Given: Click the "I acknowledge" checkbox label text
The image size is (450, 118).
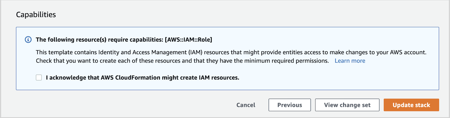Looking at the screenshot, I should [142, 78].
